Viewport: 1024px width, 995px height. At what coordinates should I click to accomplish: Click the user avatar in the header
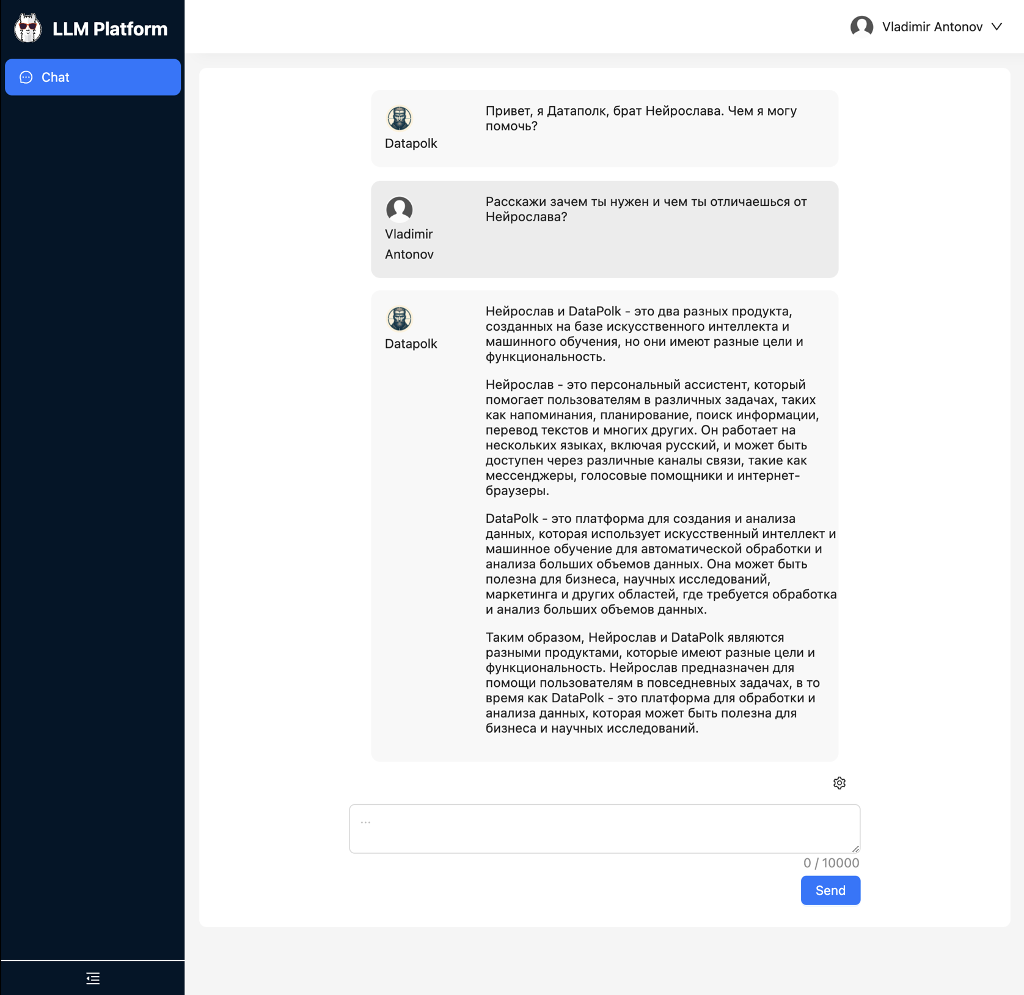(862, 27)
